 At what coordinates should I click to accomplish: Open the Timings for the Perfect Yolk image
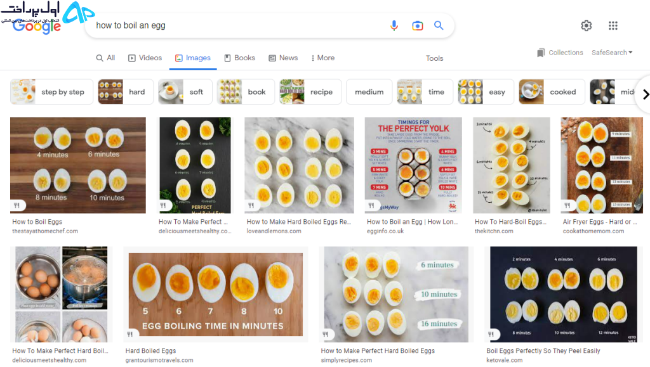[x=413, y=165]
